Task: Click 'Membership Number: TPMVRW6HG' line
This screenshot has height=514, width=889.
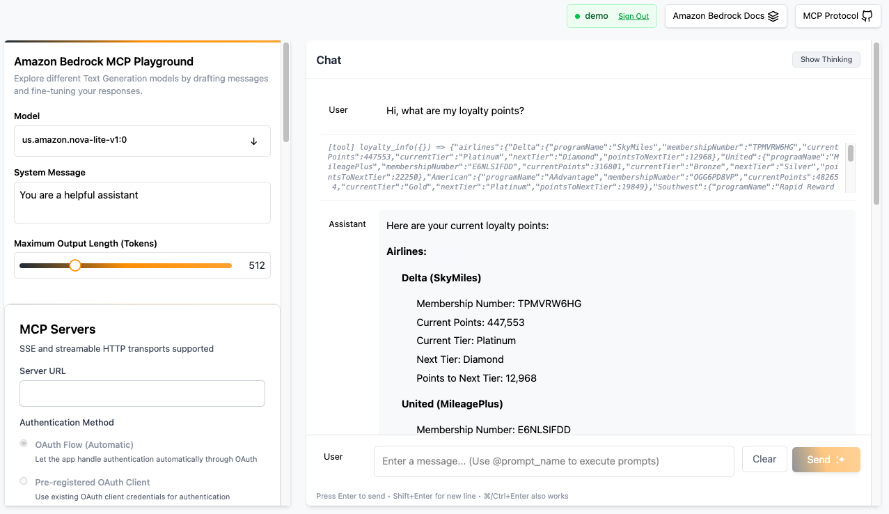Action: (x=498, y=304)
